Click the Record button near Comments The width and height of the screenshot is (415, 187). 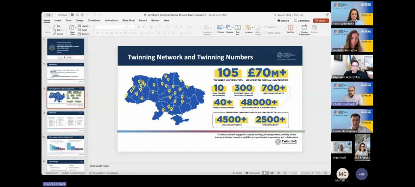(x=283, y=21)
